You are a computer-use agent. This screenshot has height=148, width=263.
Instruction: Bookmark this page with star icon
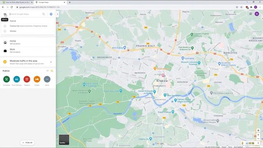(x=241, y=7)
